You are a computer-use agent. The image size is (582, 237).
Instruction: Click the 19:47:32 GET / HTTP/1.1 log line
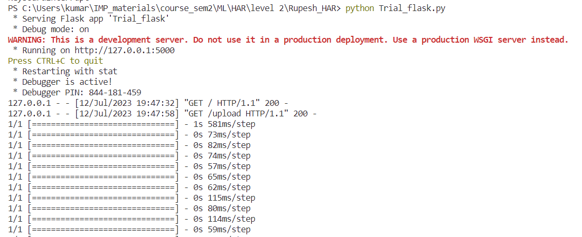click(148, 103)
